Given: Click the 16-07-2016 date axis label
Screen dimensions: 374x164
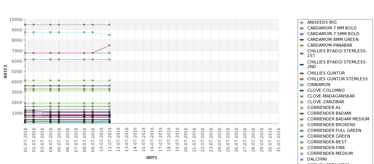Looking at the screenshot, I should pos(152,140).
